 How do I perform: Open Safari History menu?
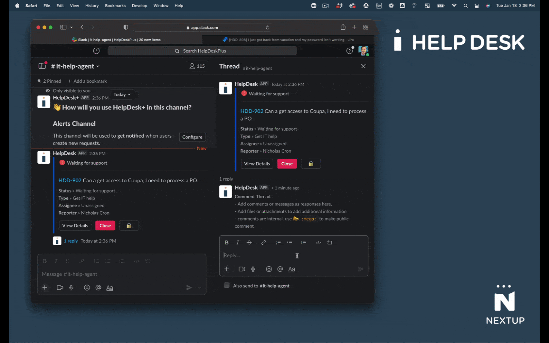click(x=92, y=6)
